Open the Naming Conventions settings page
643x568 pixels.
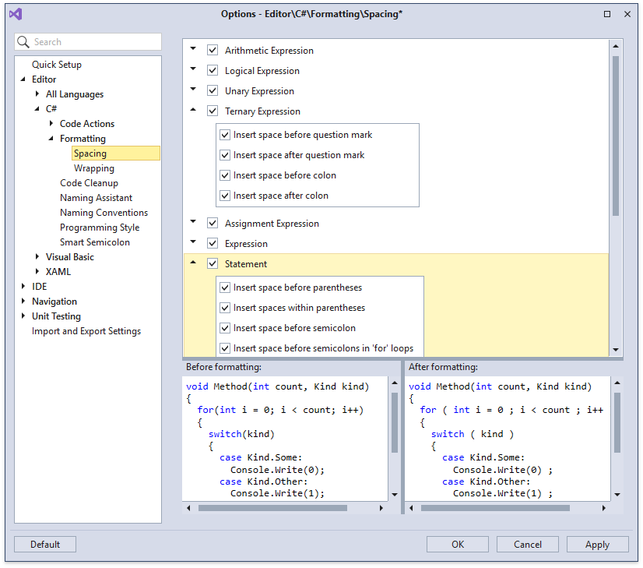[x=104, y=212]
